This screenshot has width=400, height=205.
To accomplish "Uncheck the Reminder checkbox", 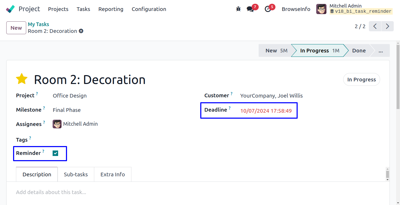I will tap(55, 153).
